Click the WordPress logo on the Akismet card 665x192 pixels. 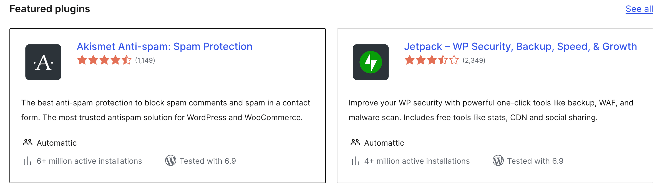[x=171, y=161]
